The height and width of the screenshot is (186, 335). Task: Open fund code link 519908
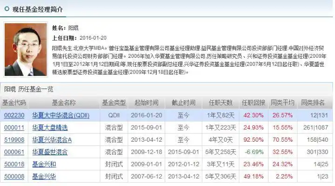coord(14,140)
